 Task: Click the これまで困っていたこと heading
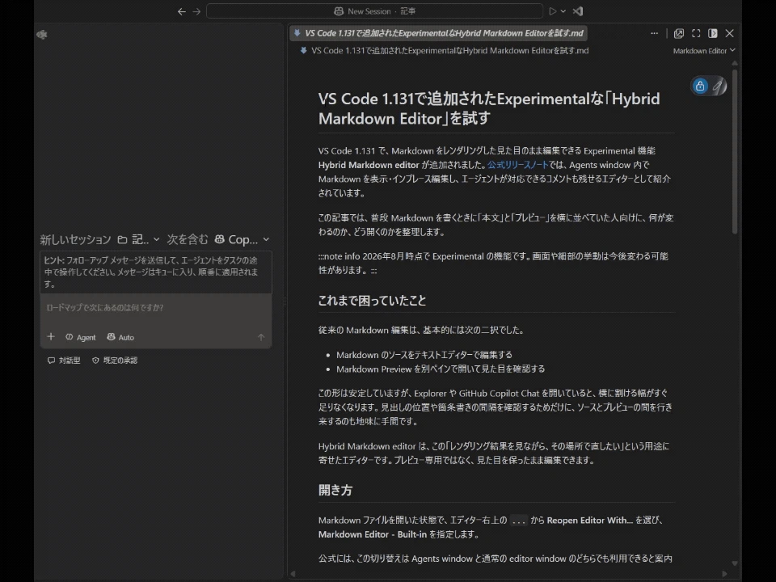[372, 301]
